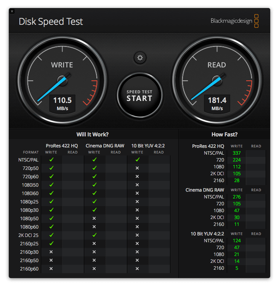The width and height of the screenshot is (279, 288).
Task: Click the NTSC/PAL Cinema DNG write checkmark
Action: click(x=95, y=159)
